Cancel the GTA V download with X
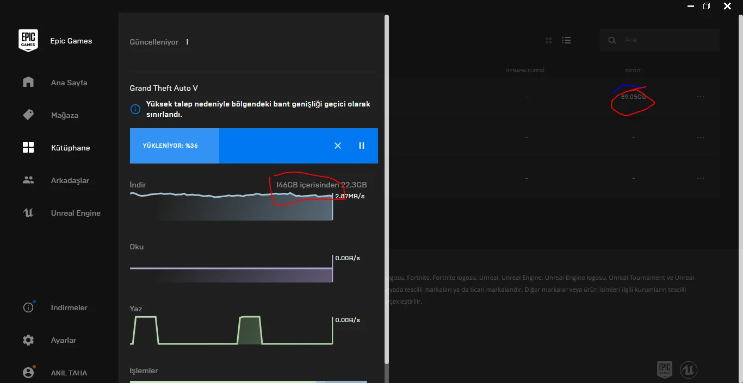 point(338,146)
